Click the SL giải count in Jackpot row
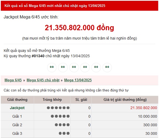 (89, 108)
